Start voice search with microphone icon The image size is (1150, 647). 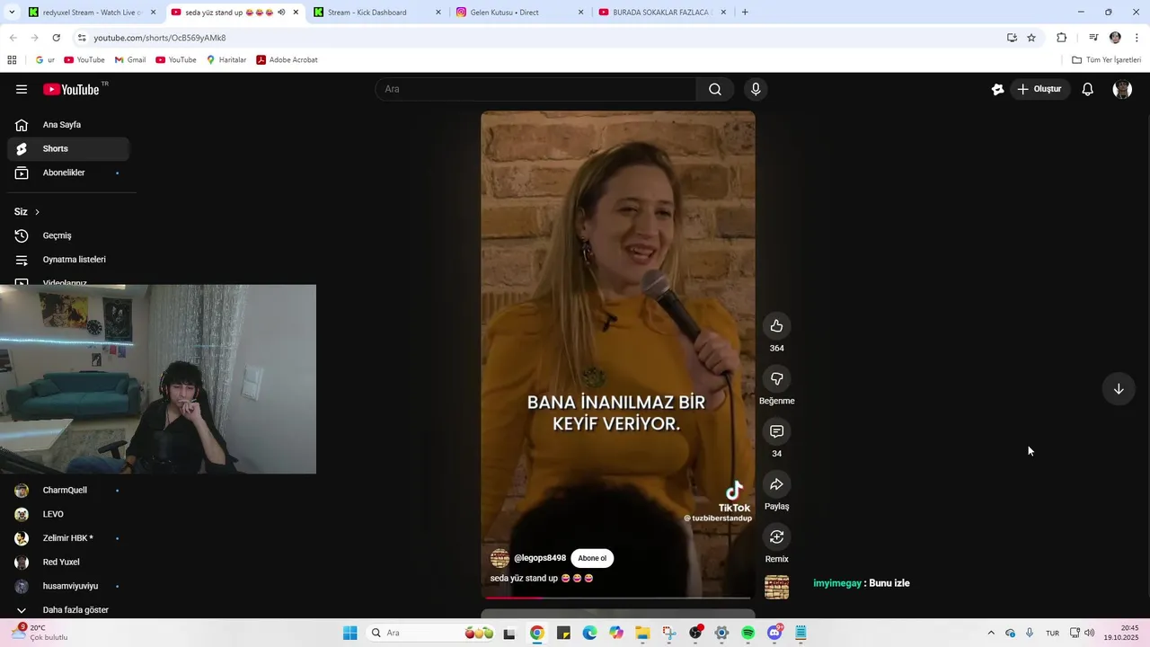coord(756,89)
